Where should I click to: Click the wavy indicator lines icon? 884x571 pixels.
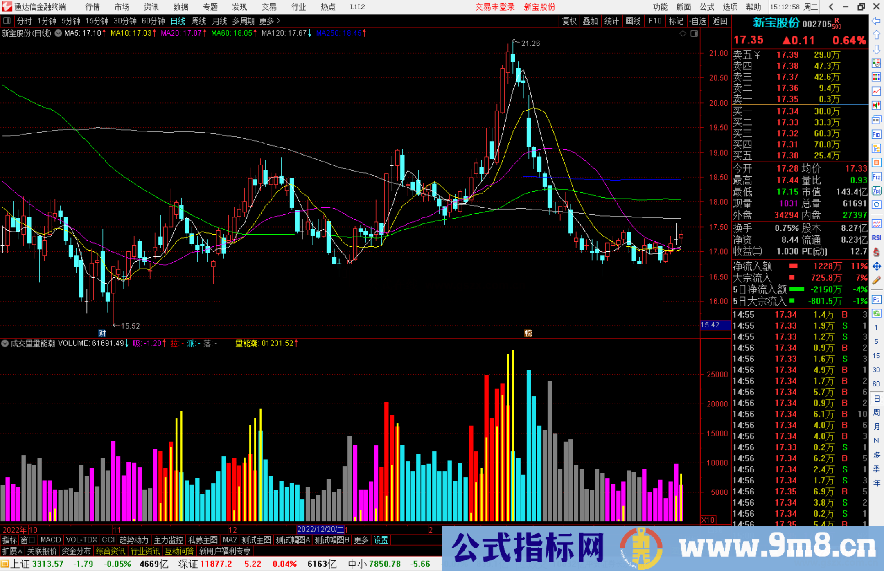click(876, 223)
